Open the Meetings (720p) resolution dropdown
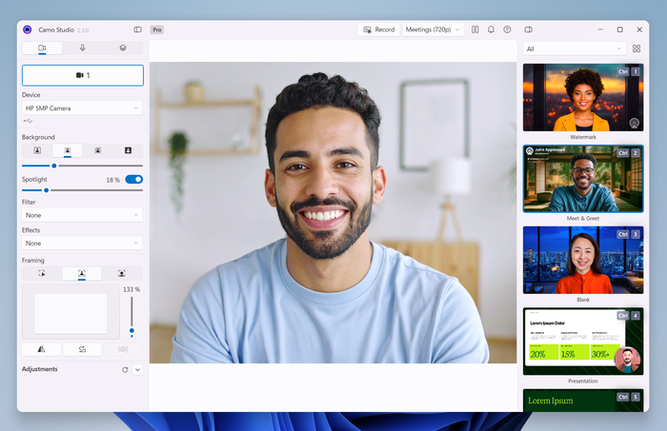 (433, 29)
